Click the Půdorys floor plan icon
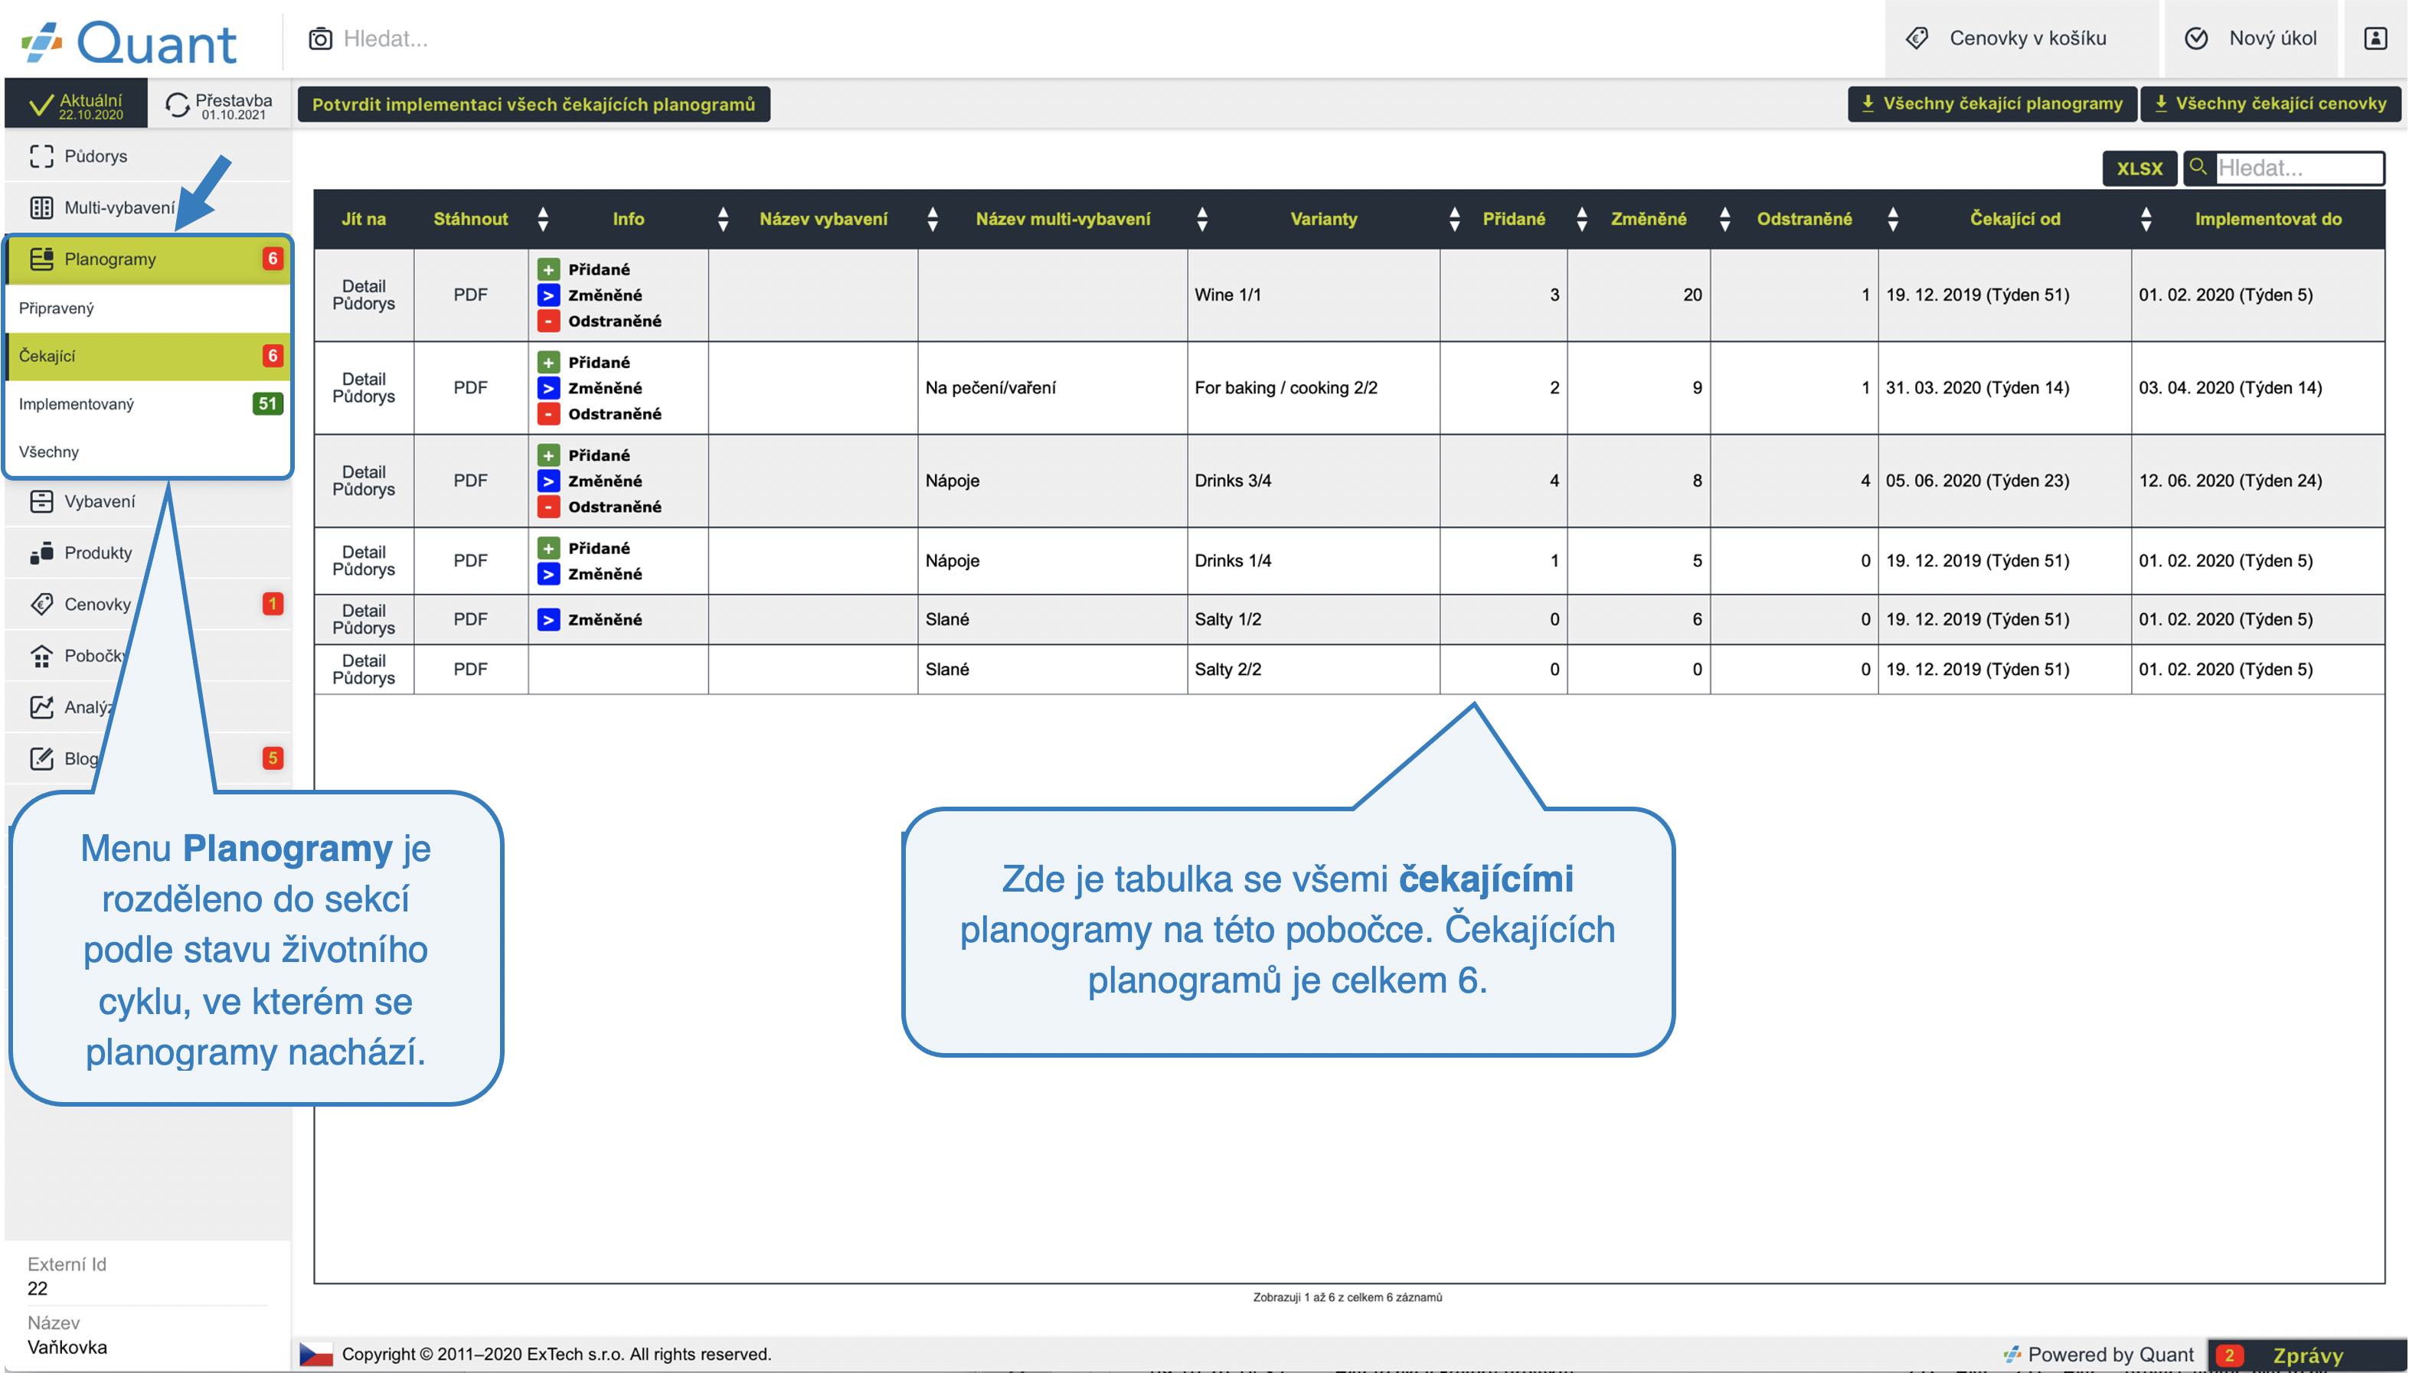Image resolution: width=2409 pixels, height=1373 pixels. click(41, 157)
